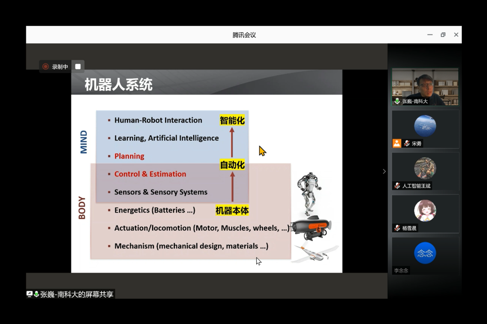Click the green microphone icon beside 张巍-南科大
Viewport: 487px width, 324px height.
coord(397,101)
